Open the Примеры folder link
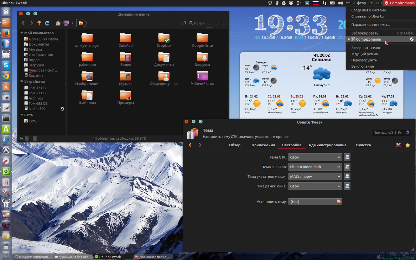416x260 pixels. pyautogui.click(x=126, y=97)
